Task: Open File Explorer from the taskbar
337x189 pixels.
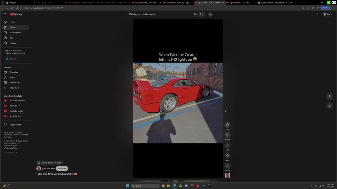Action: [x=169, y=186]
